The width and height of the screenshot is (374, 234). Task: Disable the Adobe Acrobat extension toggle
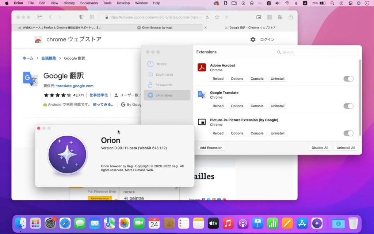pos(348,79)
